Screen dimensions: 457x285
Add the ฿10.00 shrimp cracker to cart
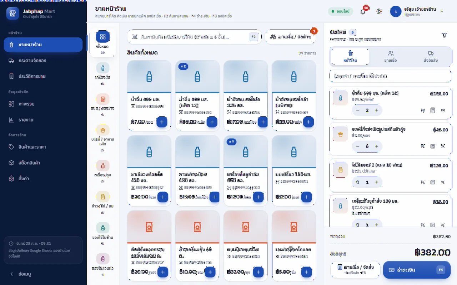pyautogui.click(x=210, y=272)
